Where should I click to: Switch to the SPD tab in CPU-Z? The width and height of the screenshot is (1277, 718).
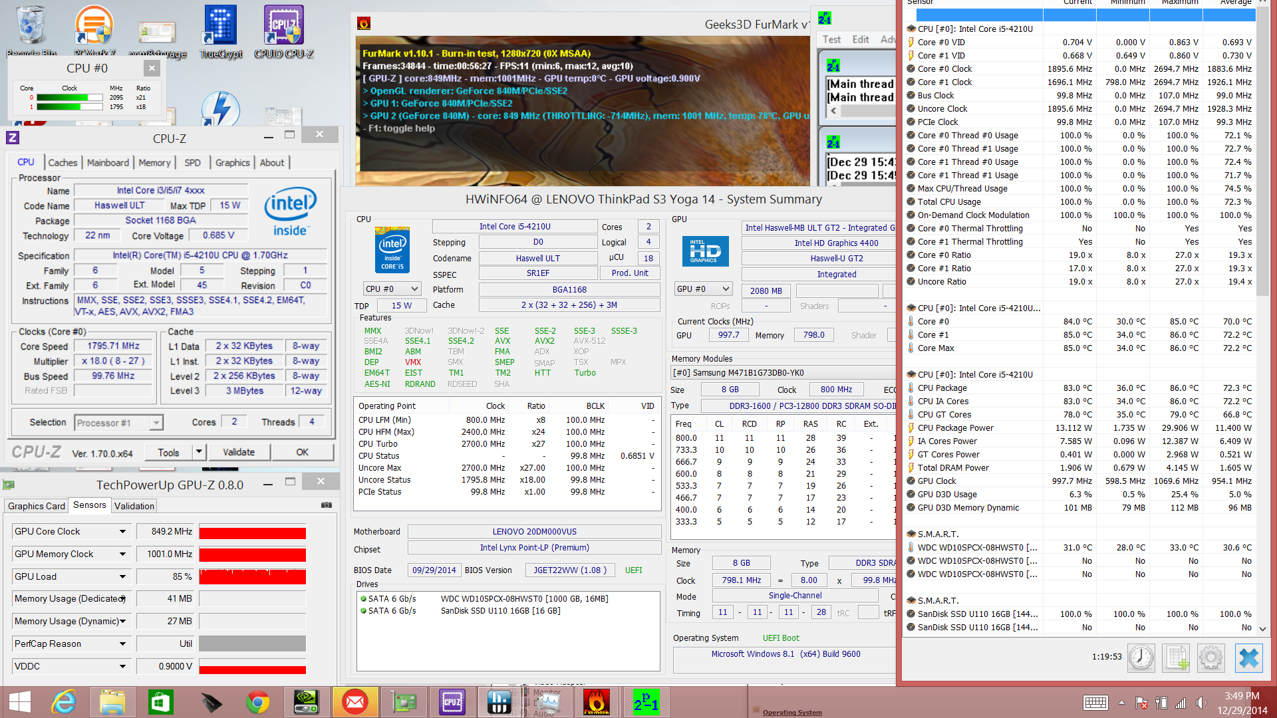coord(192,163)
